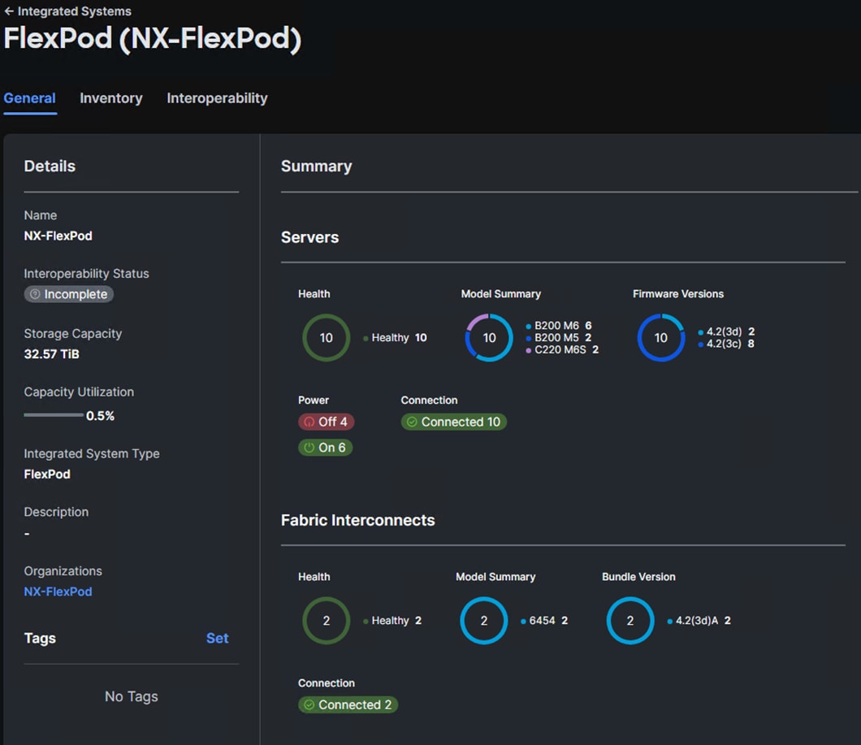The width and height of the screenshot is (861, 745).
Task: Click the Connected 2 status badge
Action: pyautogui.click(x=348, y=705)
